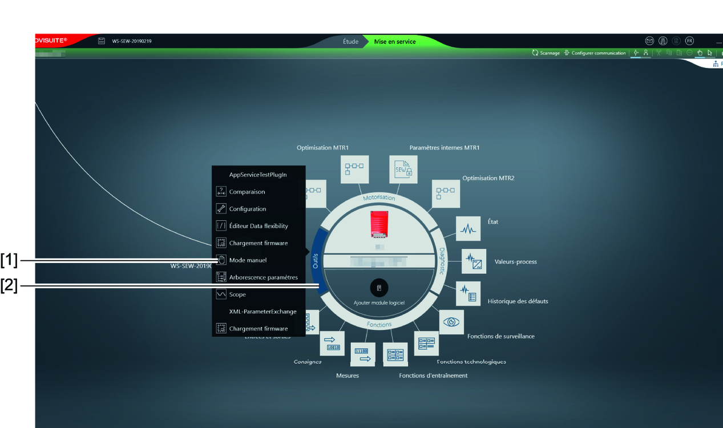The image size is (723, 428).
Task: Open Scope from the tools menu
Action: (x=237, y=294)
